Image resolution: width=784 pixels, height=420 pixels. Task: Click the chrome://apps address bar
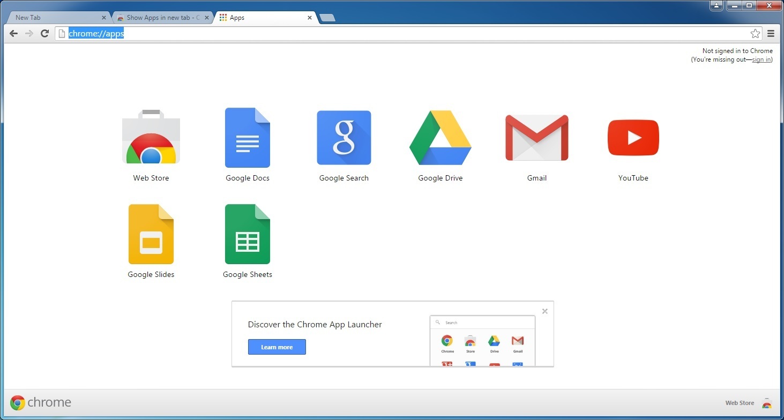(407, 34)
